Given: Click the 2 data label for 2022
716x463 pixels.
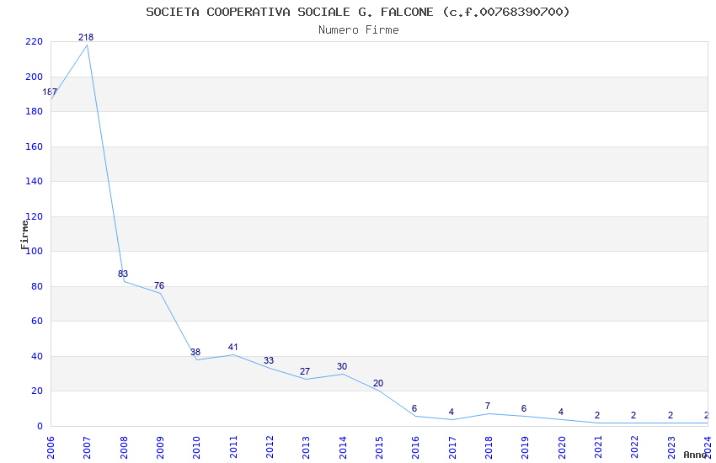Looking at the screenshot, I should (x=633, y=415).
